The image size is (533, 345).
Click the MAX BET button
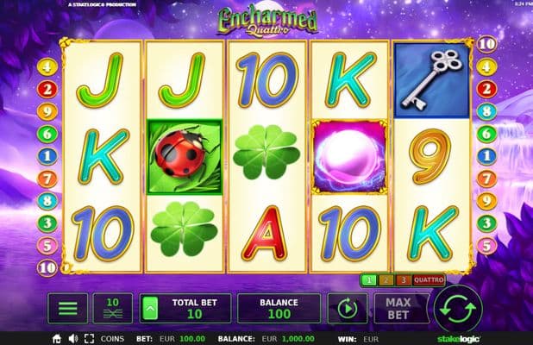pos(398,308)
